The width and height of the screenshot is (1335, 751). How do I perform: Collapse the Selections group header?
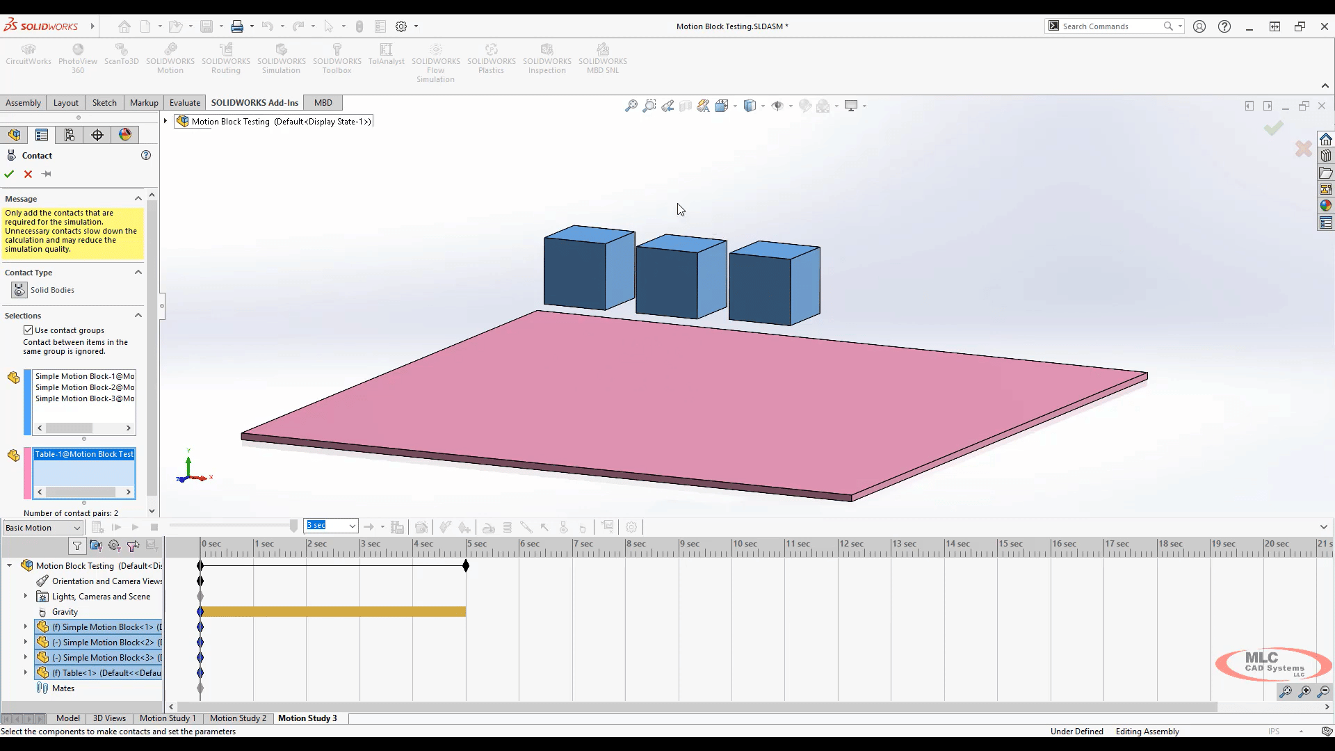click(x=138, y=315)
